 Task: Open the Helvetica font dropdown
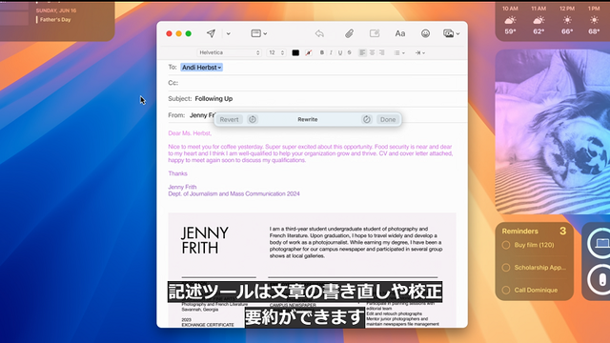coord(229,52)
